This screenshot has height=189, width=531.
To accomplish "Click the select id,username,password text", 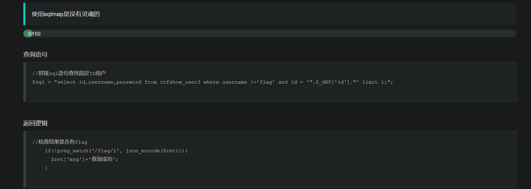I will click(99, 82).
